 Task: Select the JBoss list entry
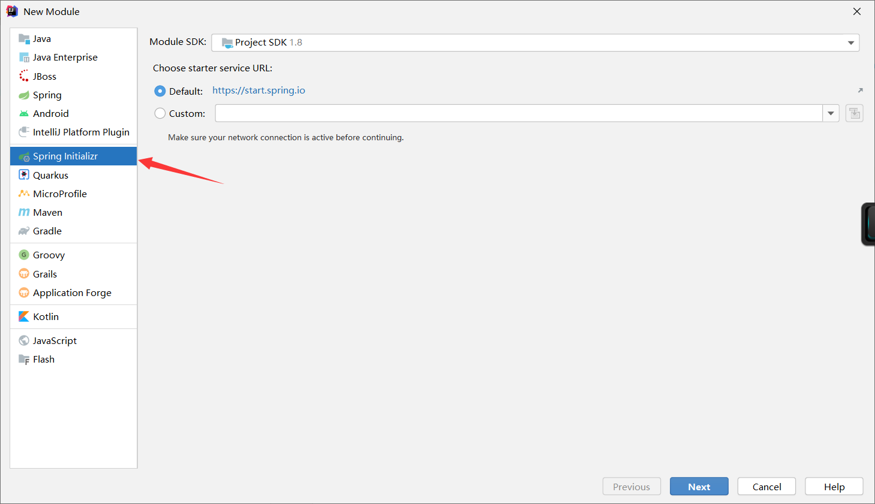[74, 76]
